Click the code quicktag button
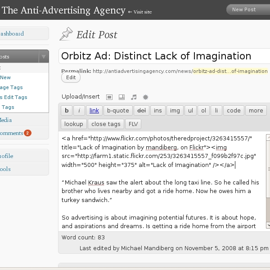 point(234,111)
